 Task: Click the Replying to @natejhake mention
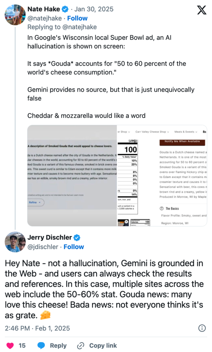(80, 27)
